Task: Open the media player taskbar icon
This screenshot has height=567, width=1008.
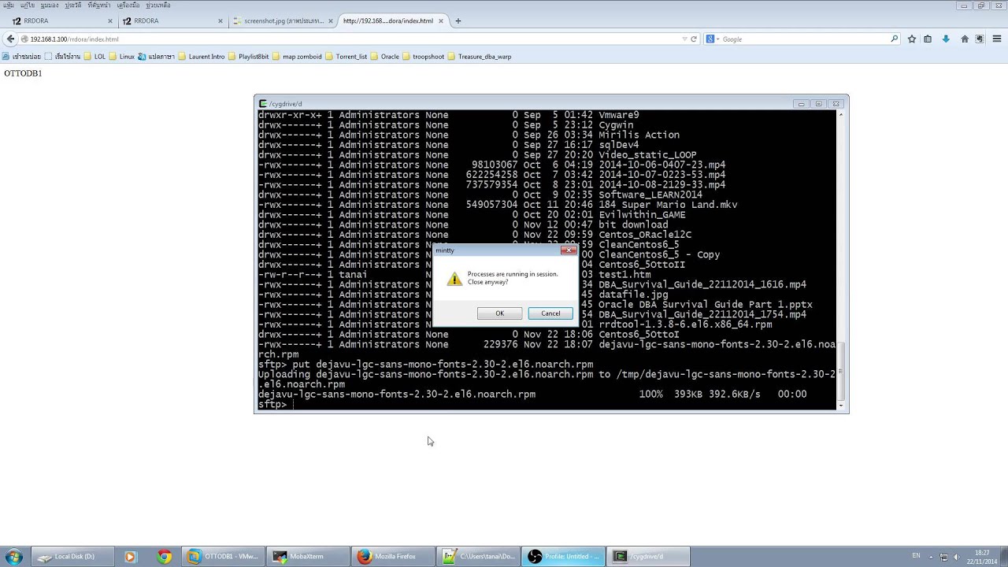Action: [130, 557]
